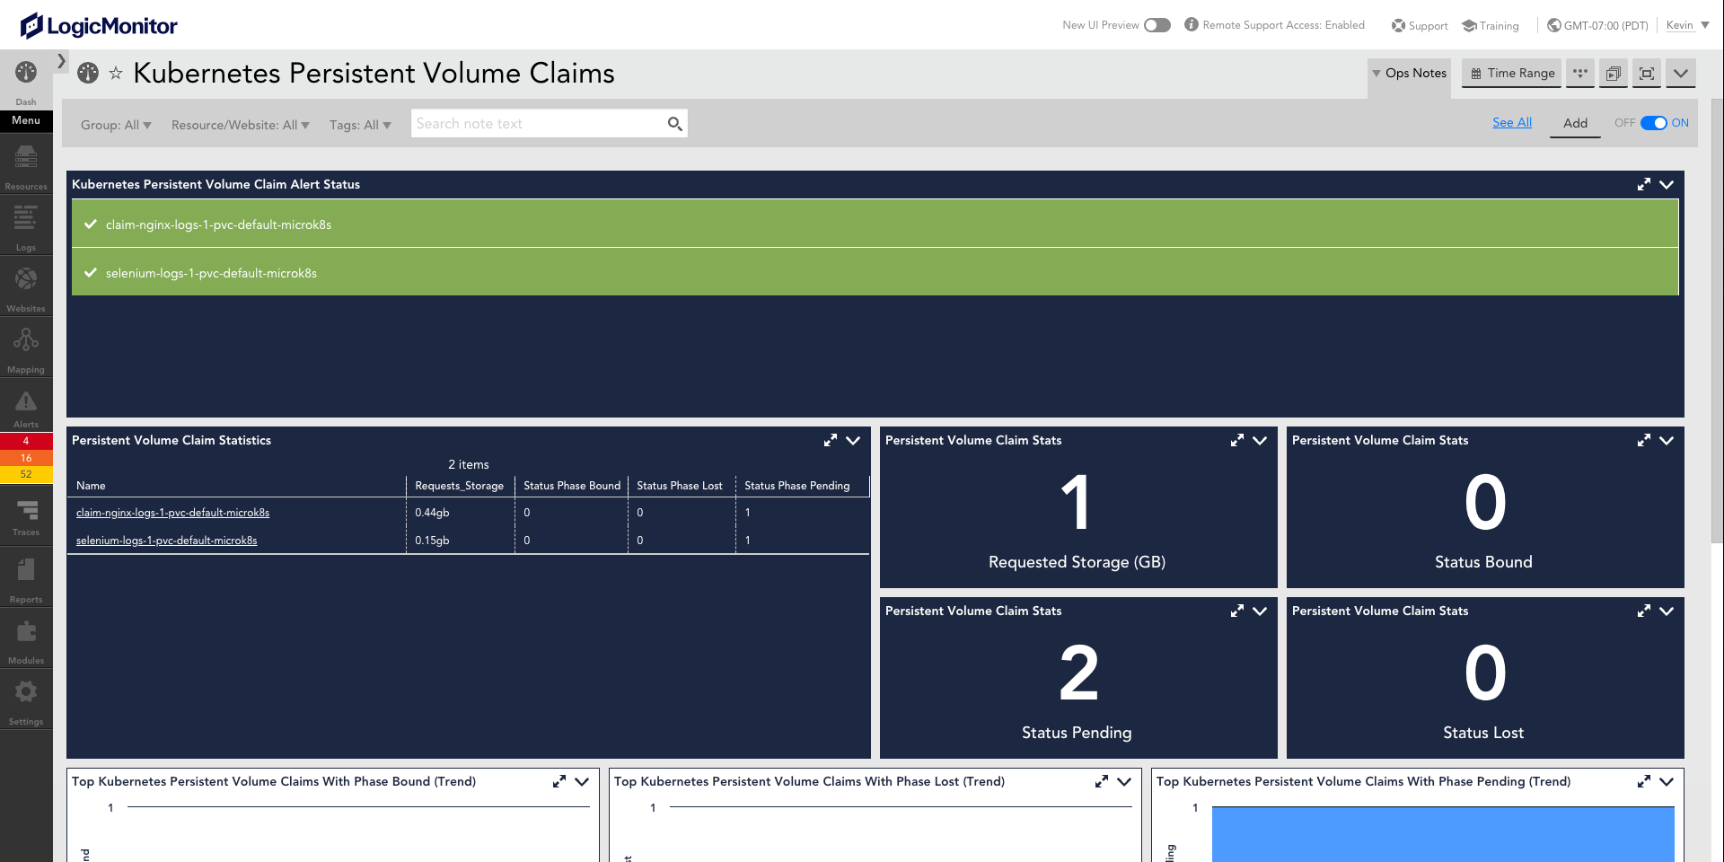Viewport: 1724px width, 862px height.
Task: Open Phase Bound trend widget options chevron
Action: pos(582,781)
